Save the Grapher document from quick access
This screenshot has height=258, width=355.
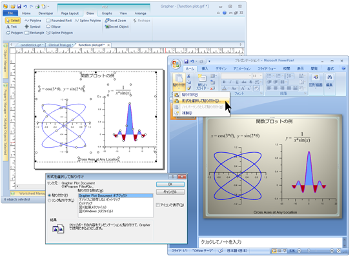[x=19, y=6]
